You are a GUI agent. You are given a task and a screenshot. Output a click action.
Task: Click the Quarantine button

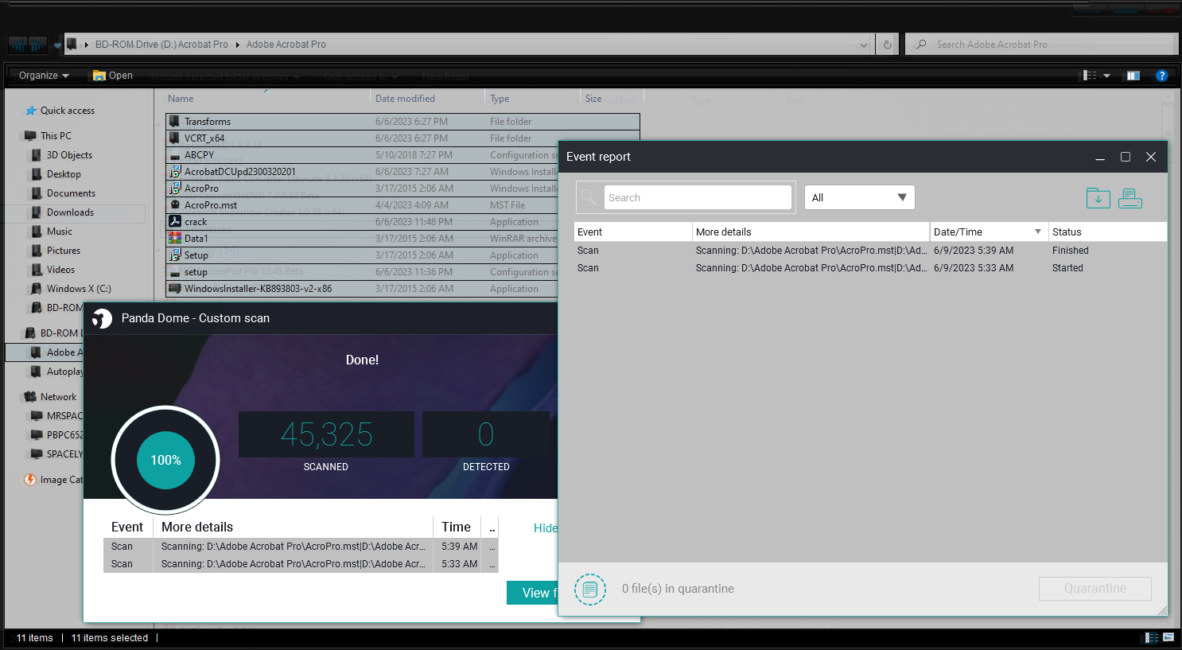pyautogui.click(x=1095, y=589)
